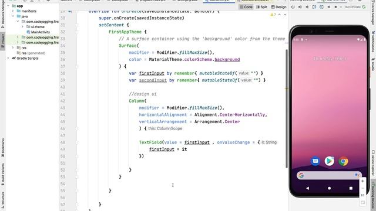Click the emulator toolbar Home circle icon
The height and width of the screenshot is (211, 376).
click(335, 7)
